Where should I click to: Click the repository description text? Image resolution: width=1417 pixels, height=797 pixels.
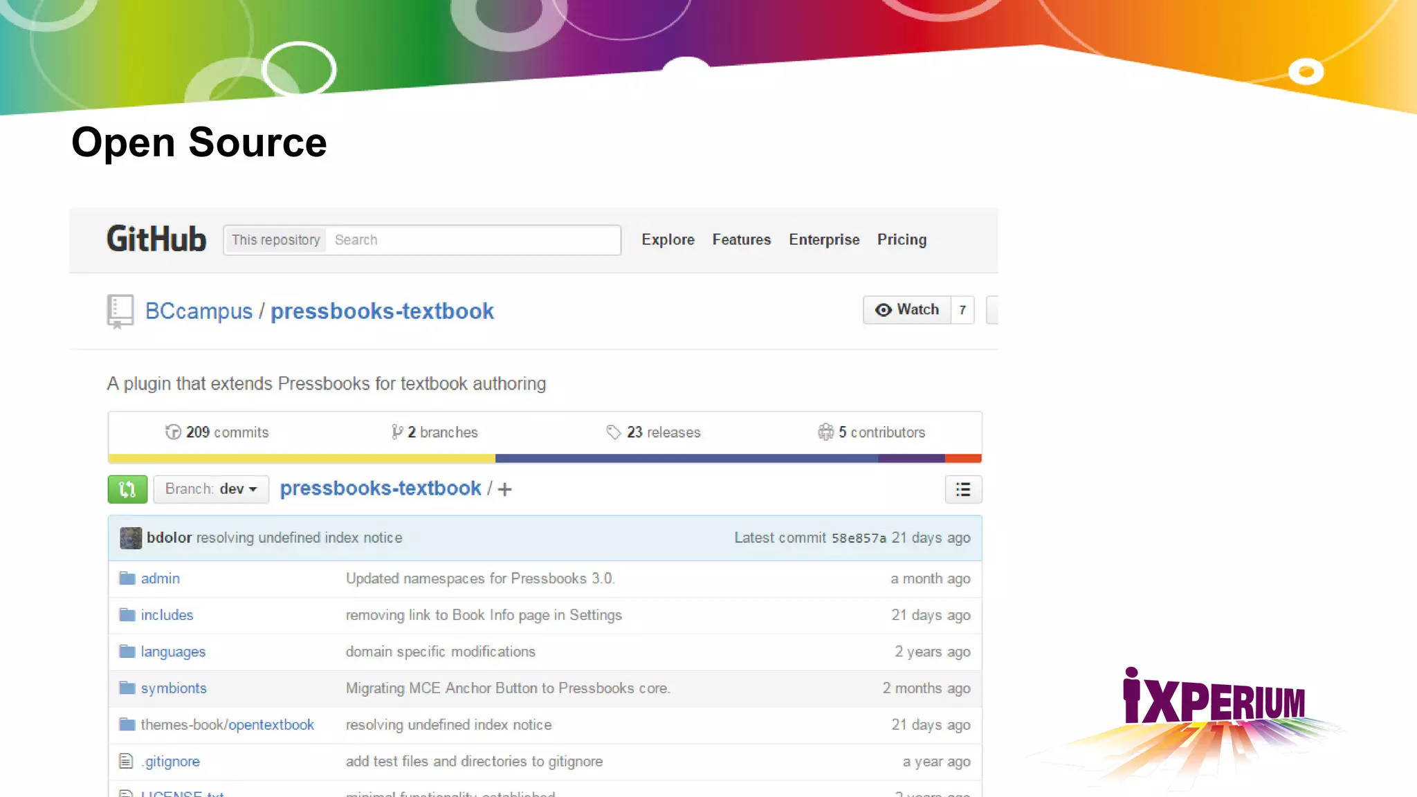(327, 384)
